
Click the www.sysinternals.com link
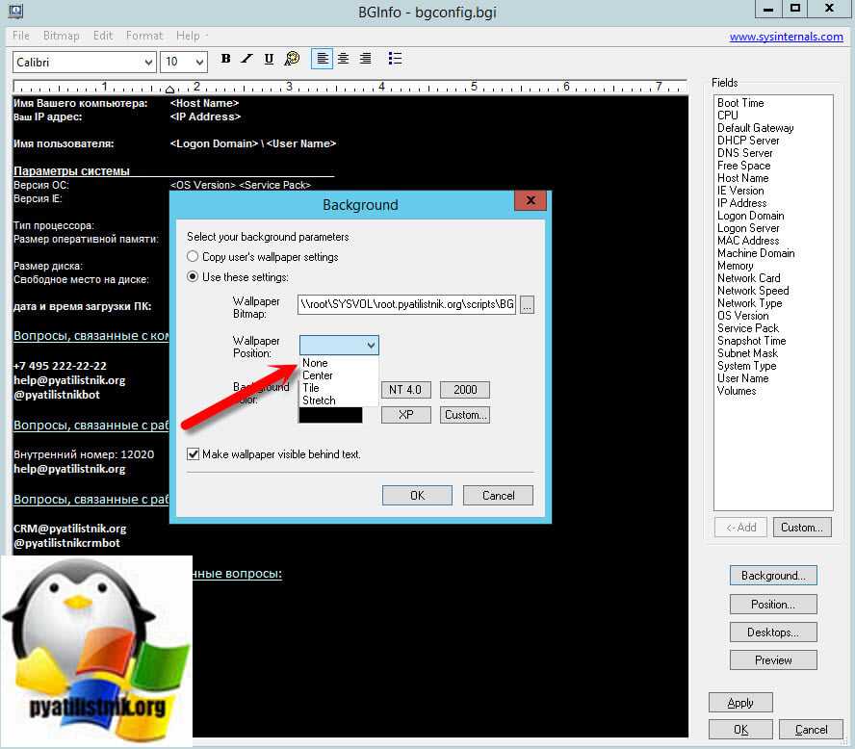point(786,38)
